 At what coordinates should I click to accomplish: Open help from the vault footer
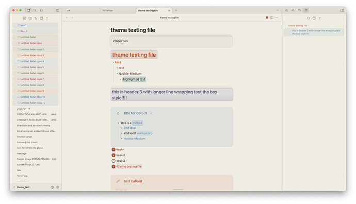(52, 187)
